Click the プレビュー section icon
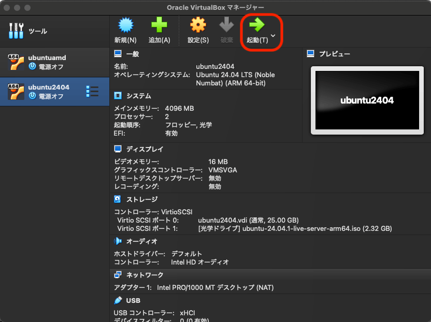 (x=311, y=53)
